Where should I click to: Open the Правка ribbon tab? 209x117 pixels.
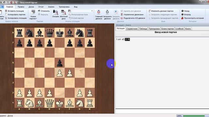[21, 7]
